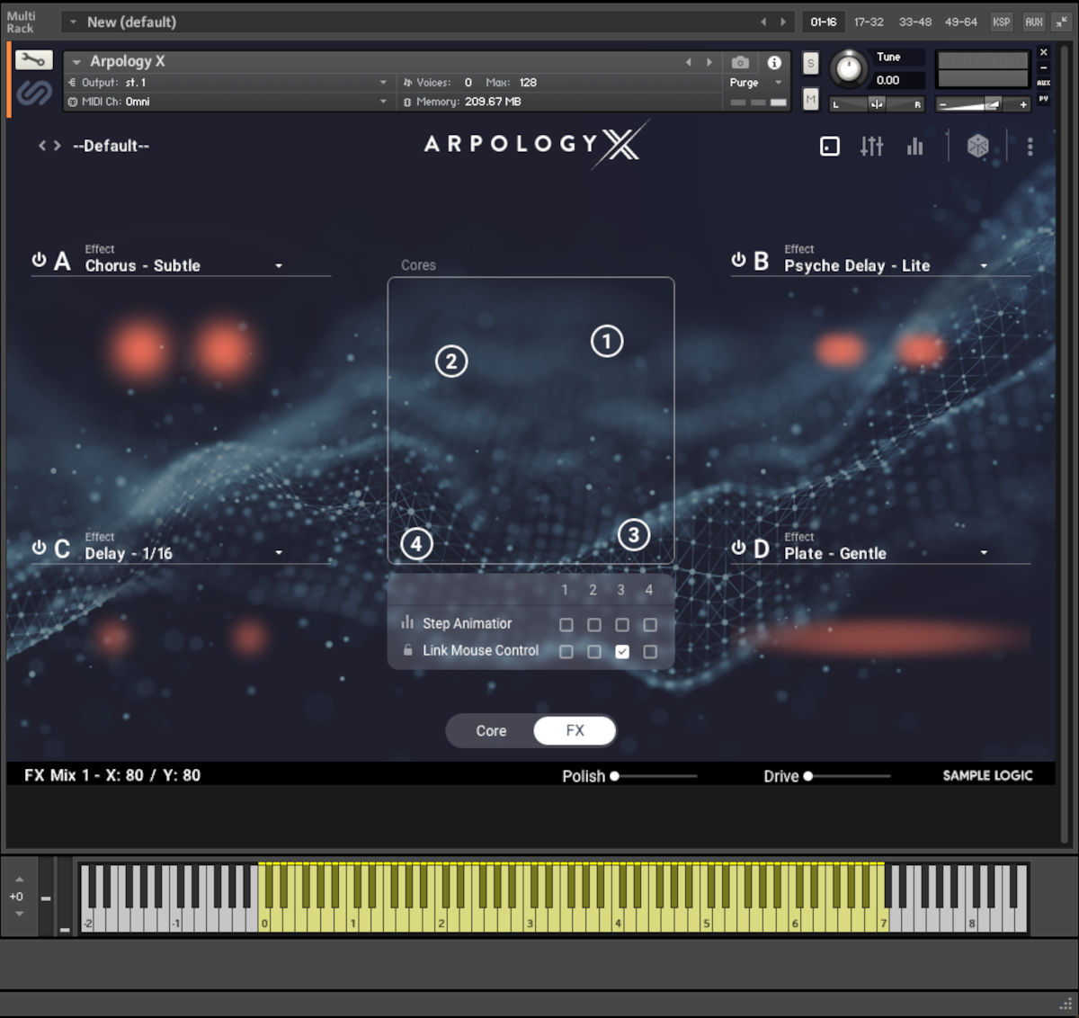Screen dimensions: 1079x1018
Task: Load previous multi with top bar left arrow
Action: point(763,22)
